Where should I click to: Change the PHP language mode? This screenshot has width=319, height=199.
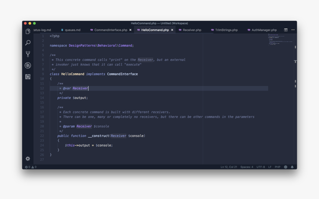pos(277,167)
